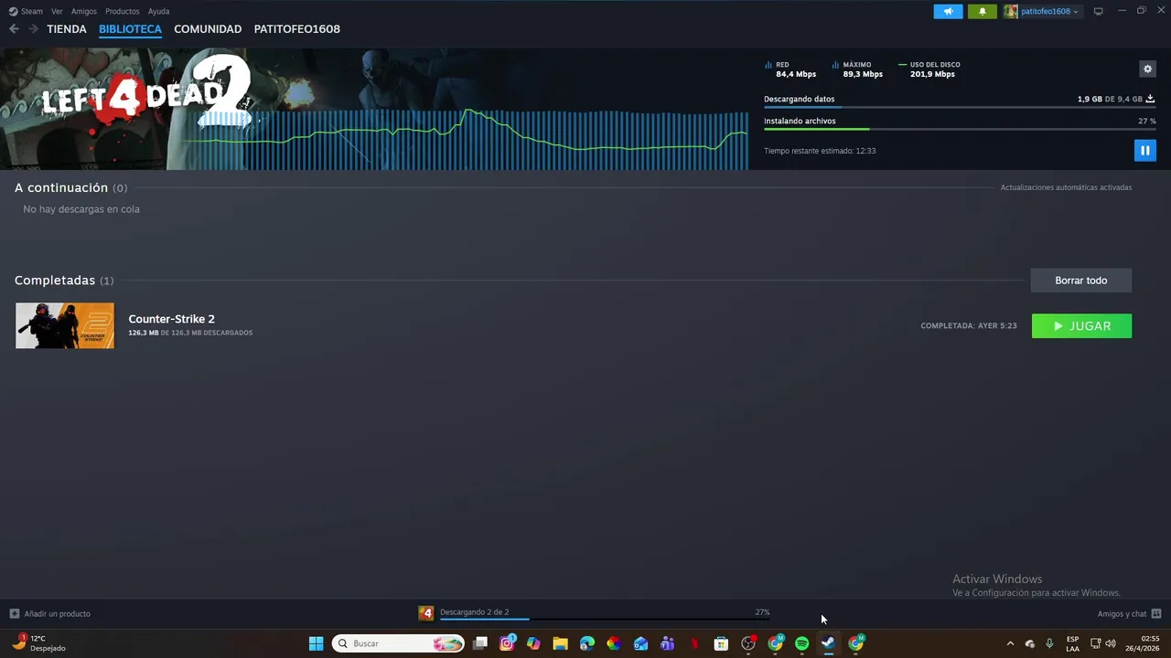
Task: Open the taskbar microphone icon
Action: 1049,643
